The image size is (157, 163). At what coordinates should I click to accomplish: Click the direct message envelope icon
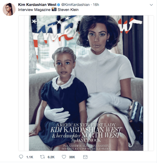(x=85, y=157)
